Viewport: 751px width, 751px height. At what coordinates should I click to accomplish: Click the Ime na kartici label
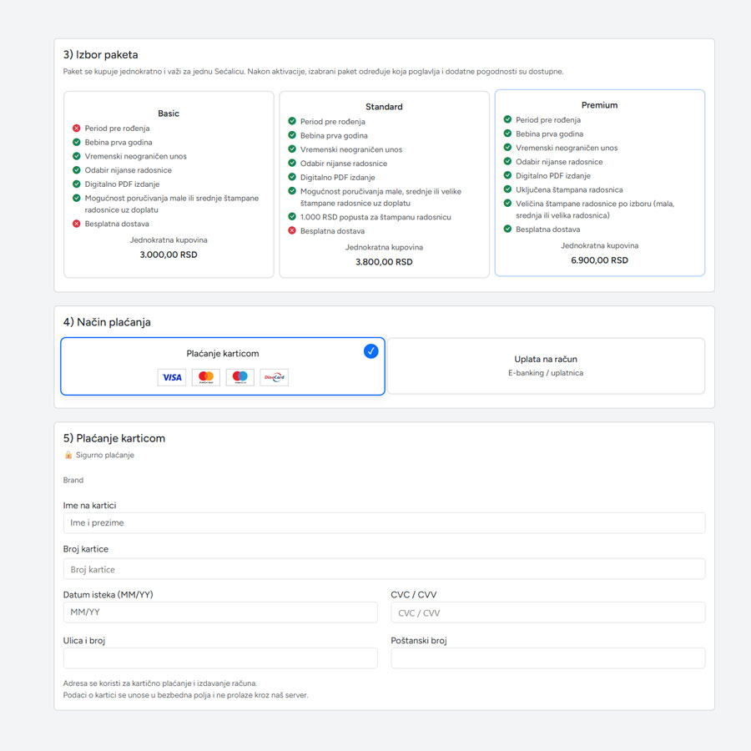click(x=89, y=506)
